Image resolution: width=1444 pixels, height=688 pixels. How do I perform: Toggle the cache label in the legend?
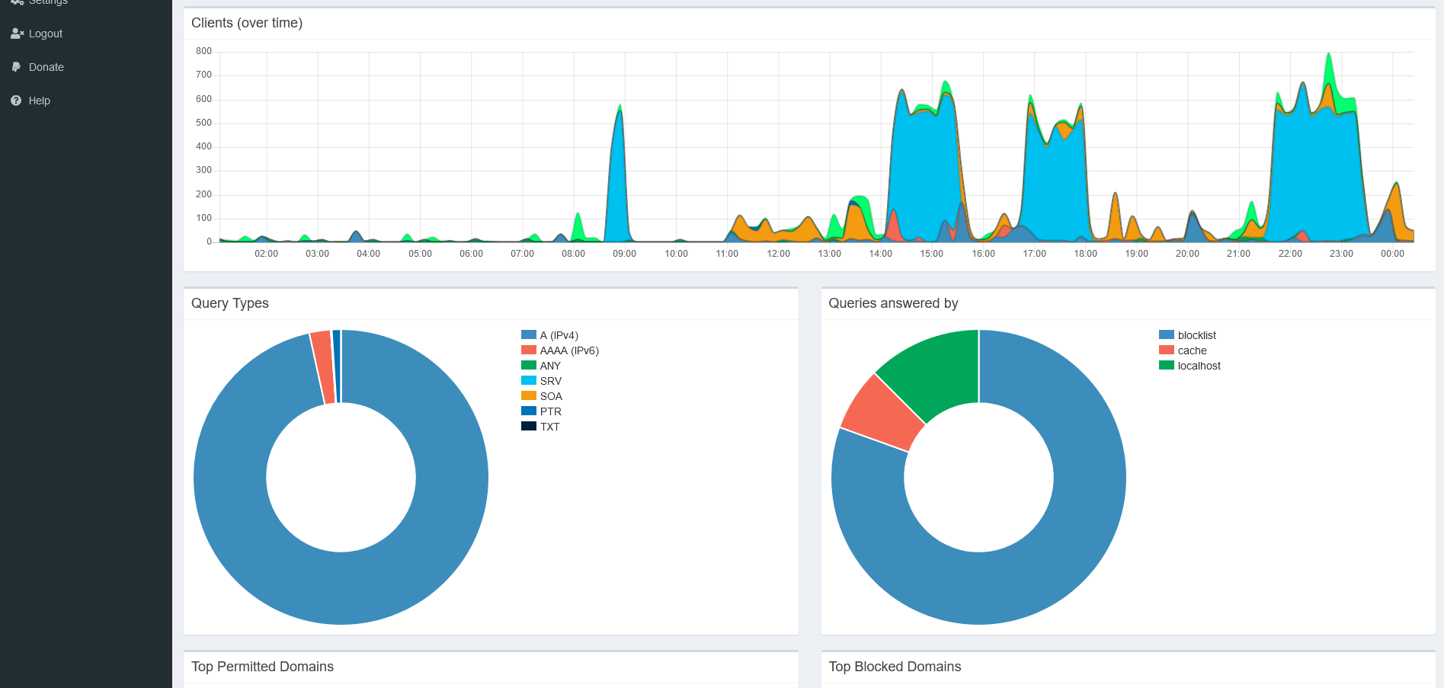tap(1192, 350)
